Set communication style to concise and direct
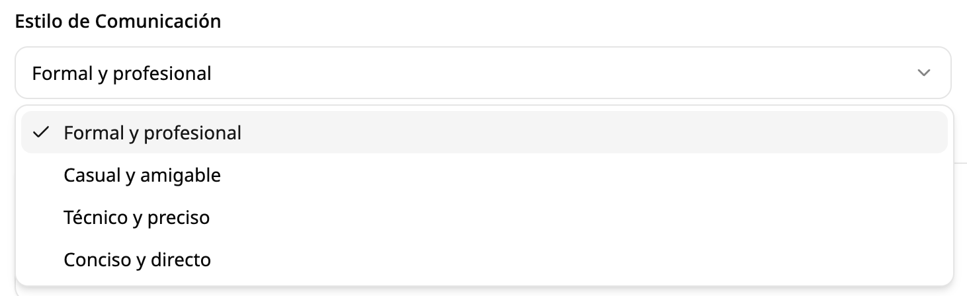This screenshot has width=967, height=296. pyautogui.click(x=137, y=260)
